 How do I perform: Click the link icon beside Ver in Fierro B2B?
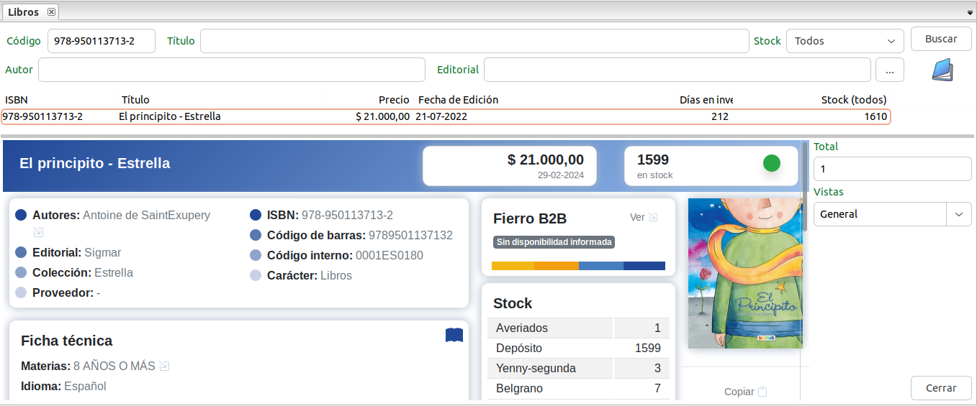tap(653, 217)
